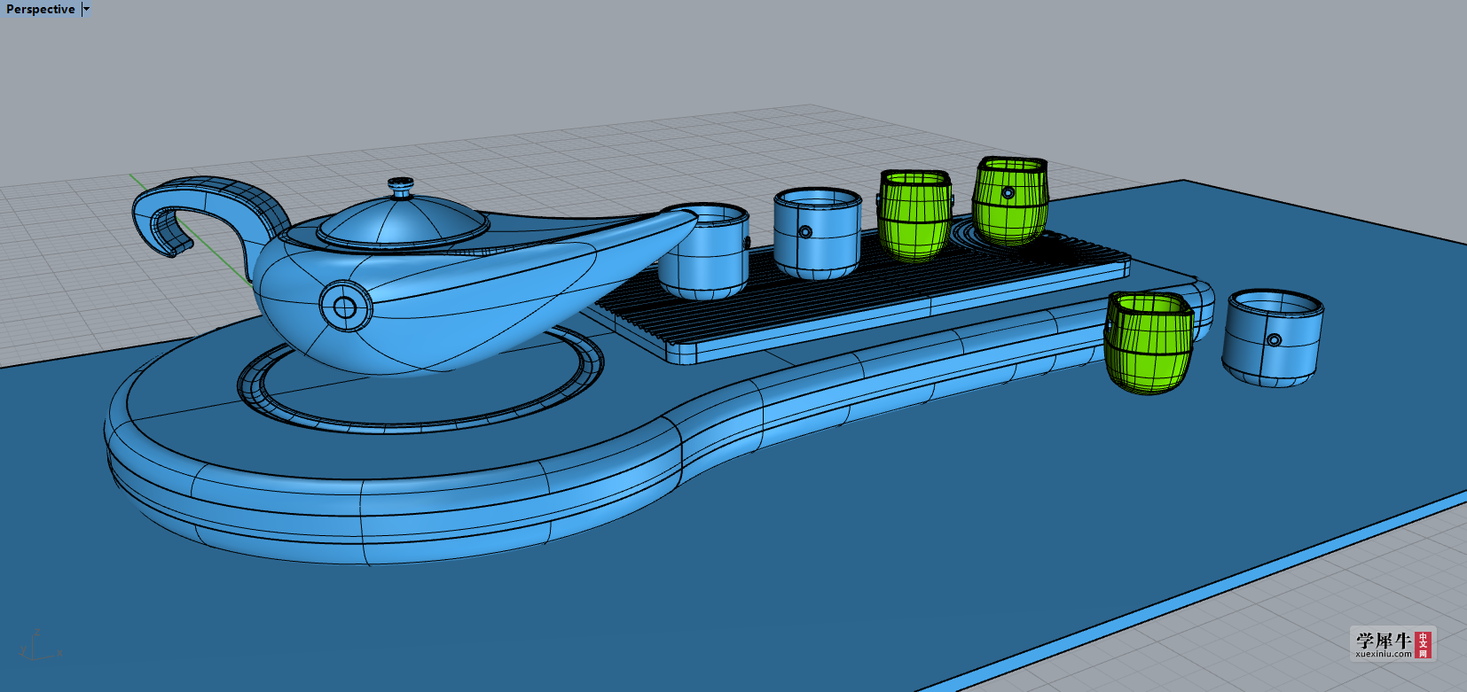Select the green cup at the tray's end
1467x692 pixels.
[1010, 201]
